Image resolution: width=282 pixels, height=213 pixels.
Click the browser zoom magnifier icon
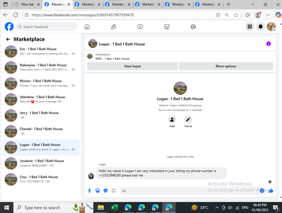point(227,15)
